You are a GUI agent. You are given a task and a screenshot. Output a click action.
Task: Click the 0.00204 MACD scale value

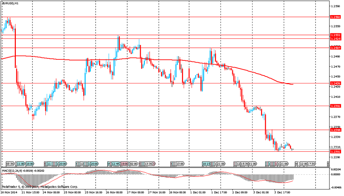click(x=336, y=170)
